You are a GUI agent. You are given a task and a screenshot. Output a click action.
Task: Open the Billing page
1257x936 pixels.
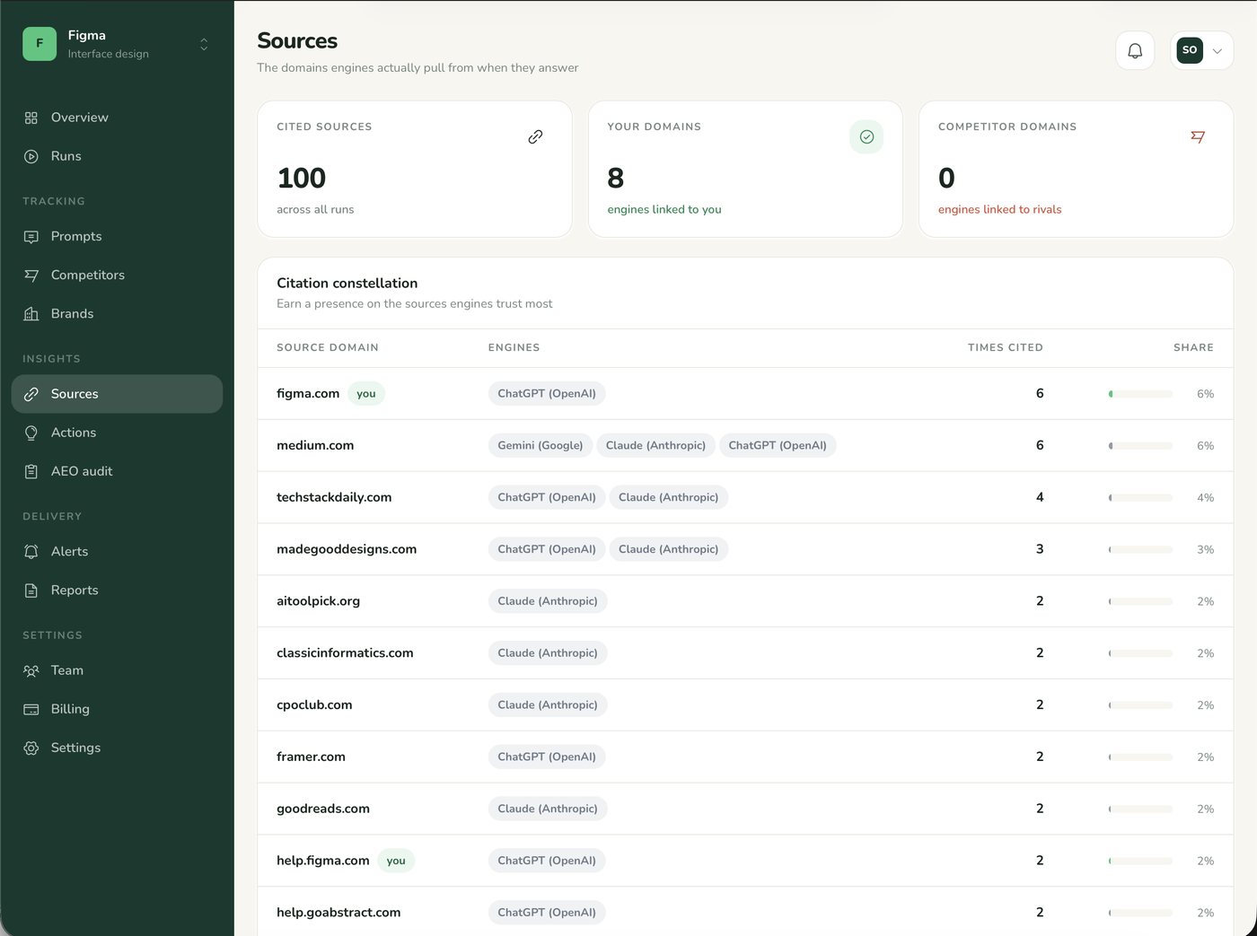coord(117,709)
